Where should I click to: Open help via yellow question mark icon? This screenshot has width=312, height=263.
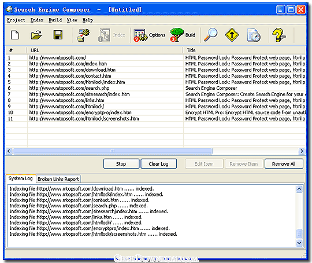(278, 35)
